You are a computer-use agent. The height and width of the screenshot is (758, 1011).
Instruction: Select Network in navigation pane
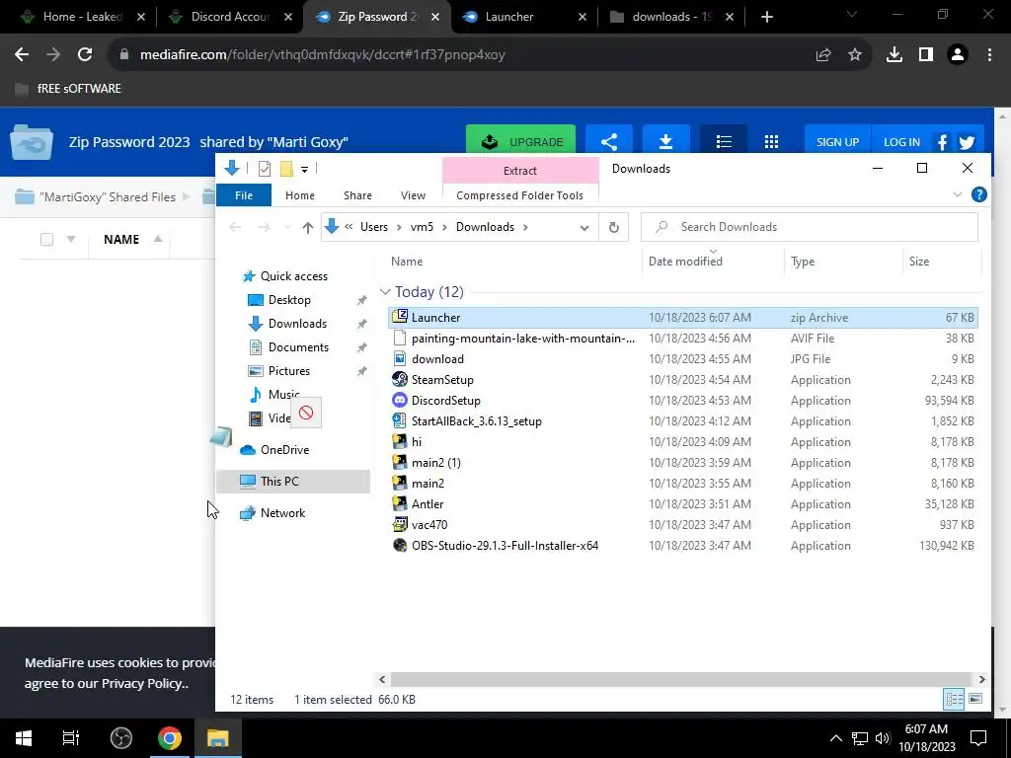pyautogui.click(x=282, y=513)
